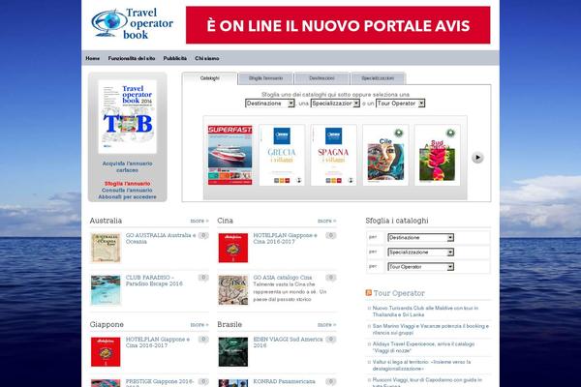The height and width of the screenshot is (387, 581).
Task: Open the Spagna i villaggi catalog cover
Action: 333,155
